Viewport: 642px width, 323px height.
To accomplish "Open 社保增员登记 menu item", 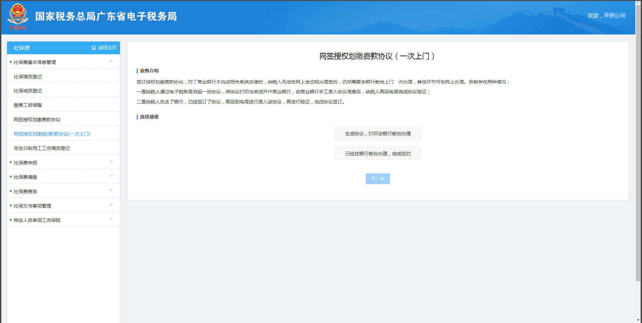I will 28,77.
